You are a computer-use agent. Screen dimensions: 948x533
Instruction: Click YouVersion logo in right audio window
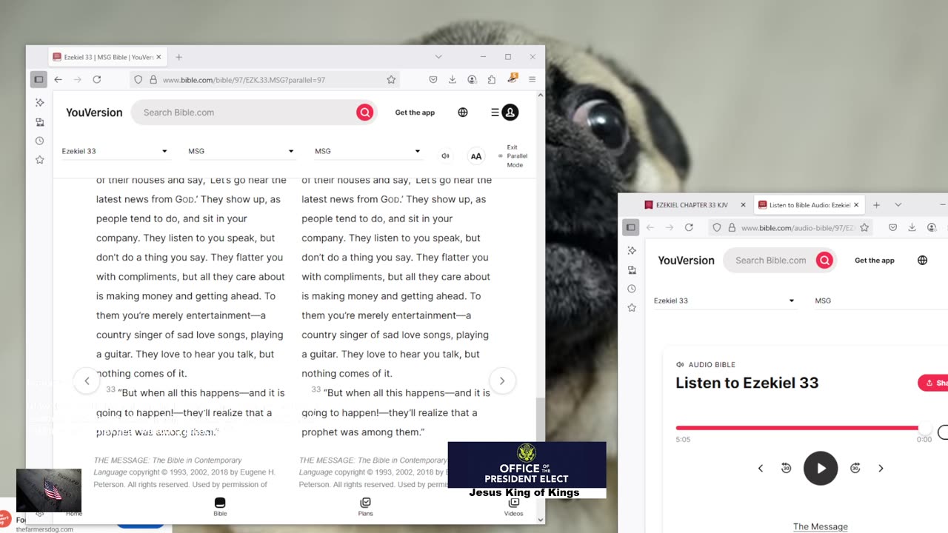[687, 261]
